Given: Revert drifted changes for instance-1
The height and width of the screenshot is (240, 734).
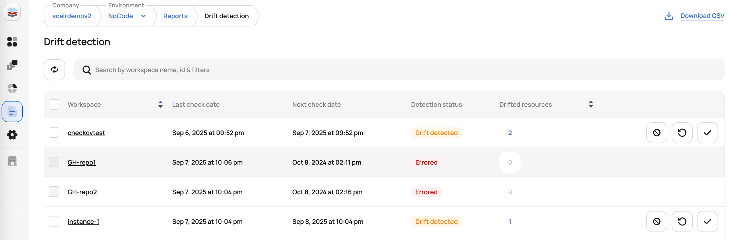Looking at the screenshot, I should tap(682, 221).
